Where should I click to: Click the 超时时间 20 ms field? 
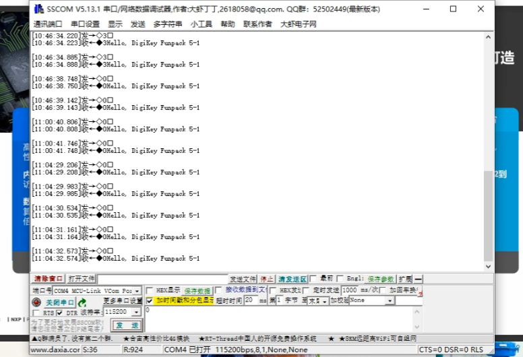click(251, 300)
